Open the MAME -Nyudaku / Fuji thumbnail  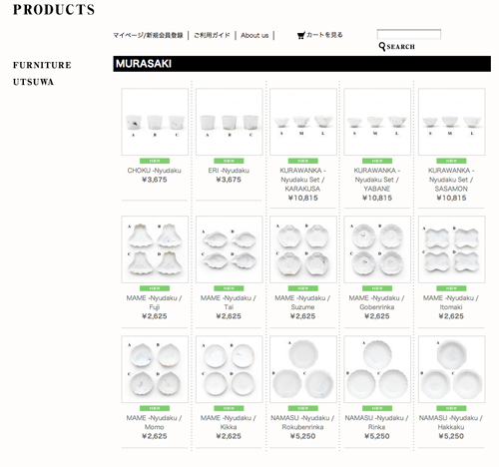[x=155, y=249]
